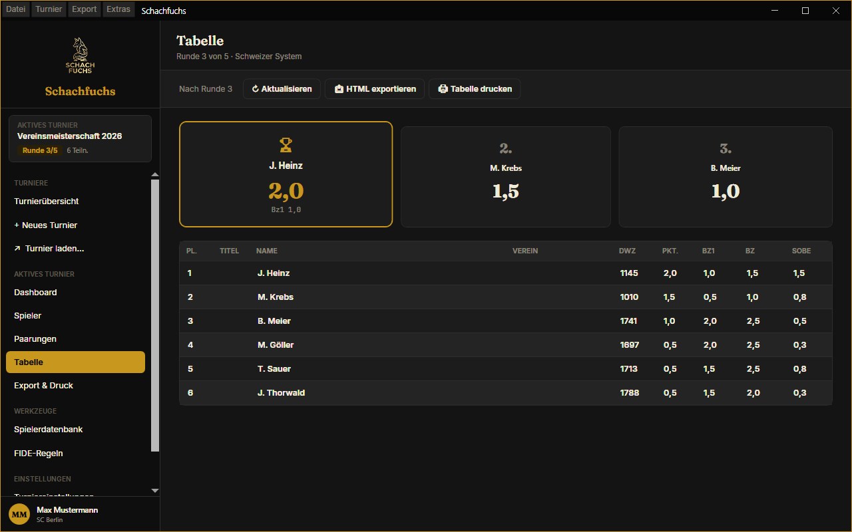Viewport: 852px width, 532px height.
Task: Click the printer icon on Tabelle drucken
Action: click(x=443, y=89)
